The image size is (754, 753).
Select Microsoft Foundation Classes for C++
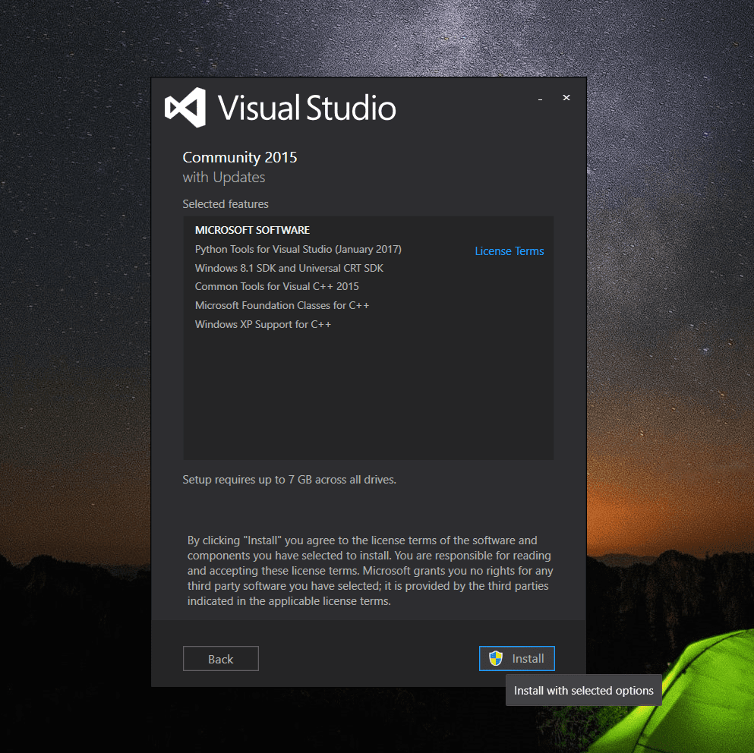pyautogui.click(x=282, y=305)
